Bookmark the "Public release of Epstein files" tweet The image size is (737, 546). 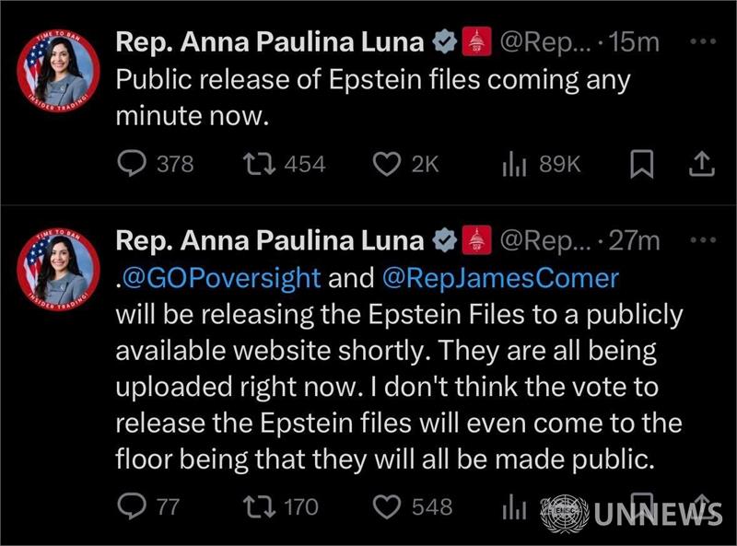coord(641,164)
